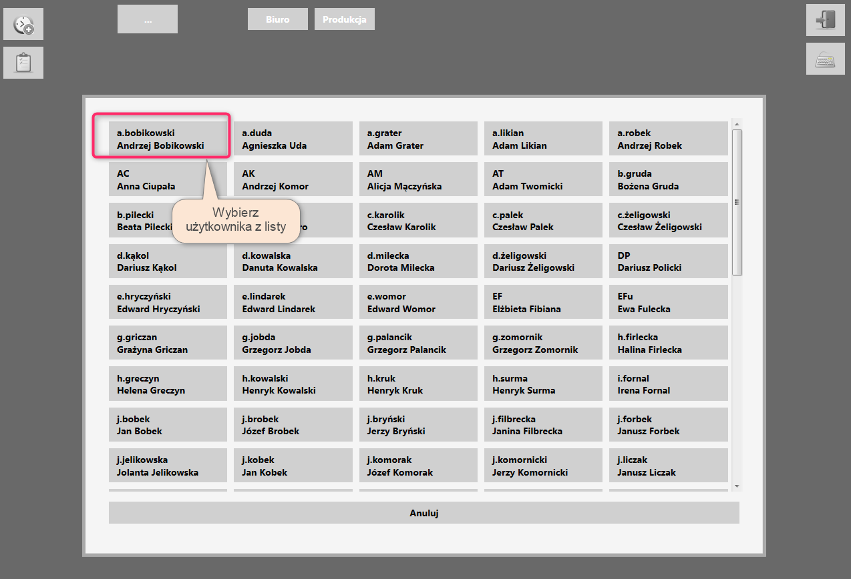Open the on-screen keyboard icon
The height and width of the screenshot is (579, 851).
[825, 59]
